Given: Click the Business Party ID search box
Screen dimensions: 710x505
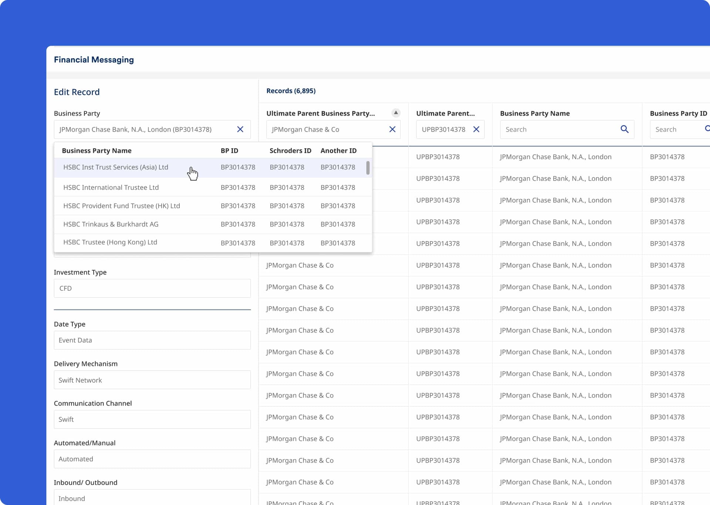Looking at the screenshot, I should (680, 129).
